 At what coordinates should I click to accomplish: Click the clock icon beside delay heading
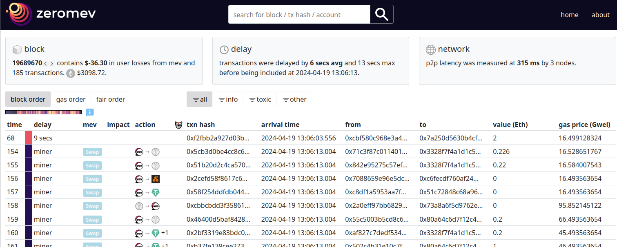pyautogui.click(x=224, y=49)
